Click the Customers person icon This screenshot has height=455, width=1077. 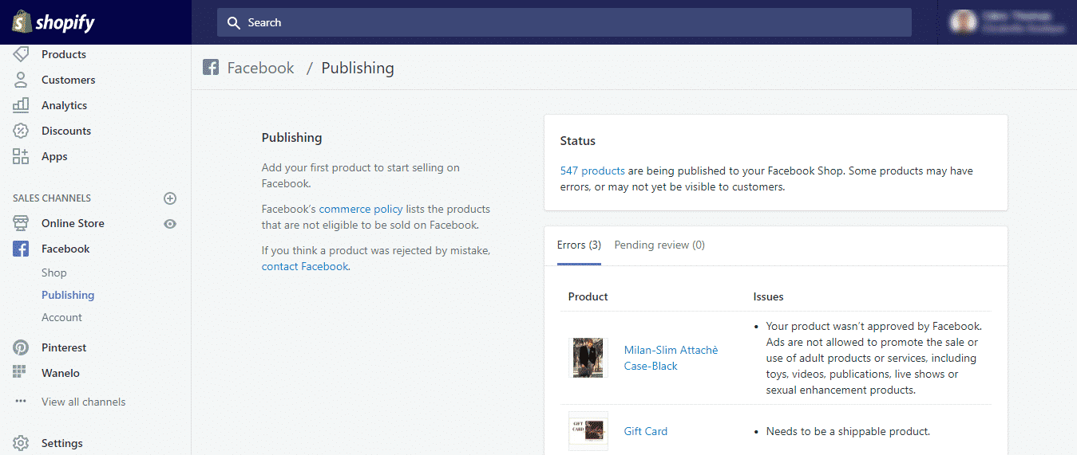pos(21,80)
